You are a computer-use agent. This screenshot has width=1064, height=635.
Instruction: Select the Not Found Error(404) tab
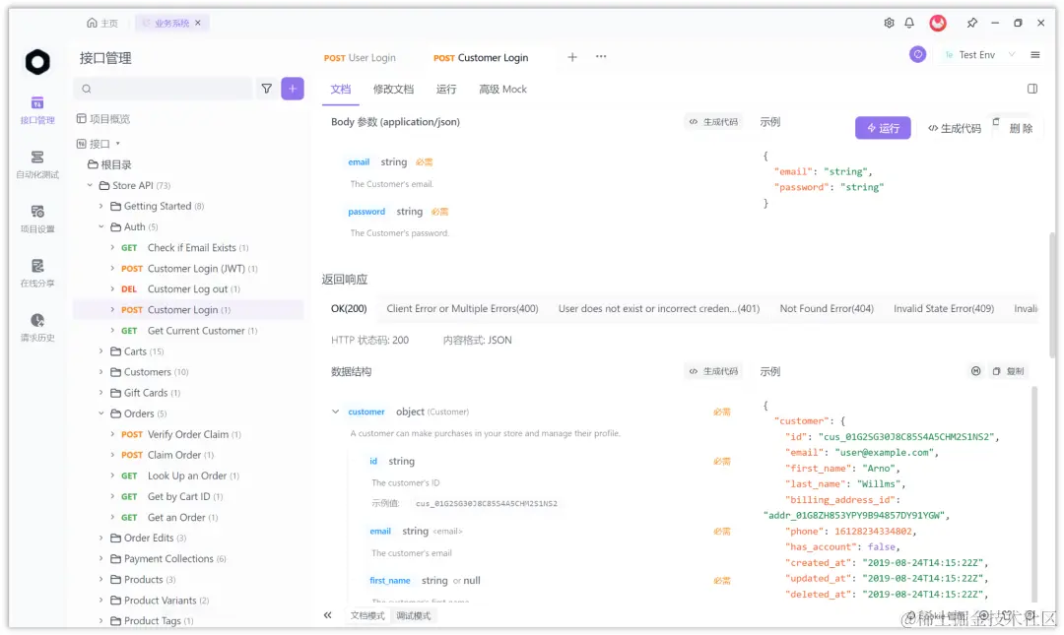coord(827,309)
